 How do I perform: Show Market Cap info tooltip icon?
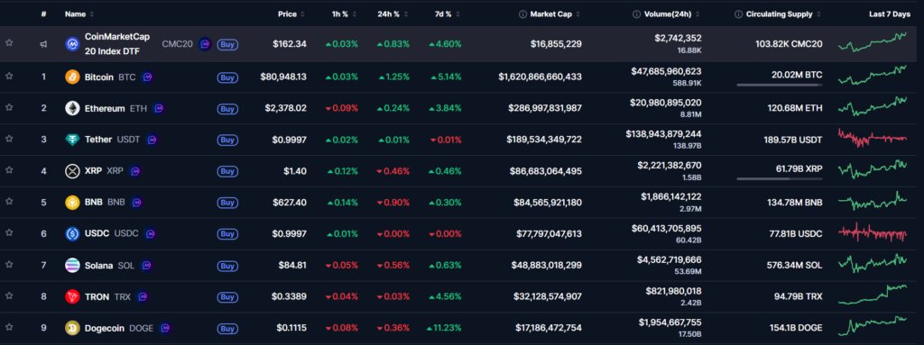522,14
